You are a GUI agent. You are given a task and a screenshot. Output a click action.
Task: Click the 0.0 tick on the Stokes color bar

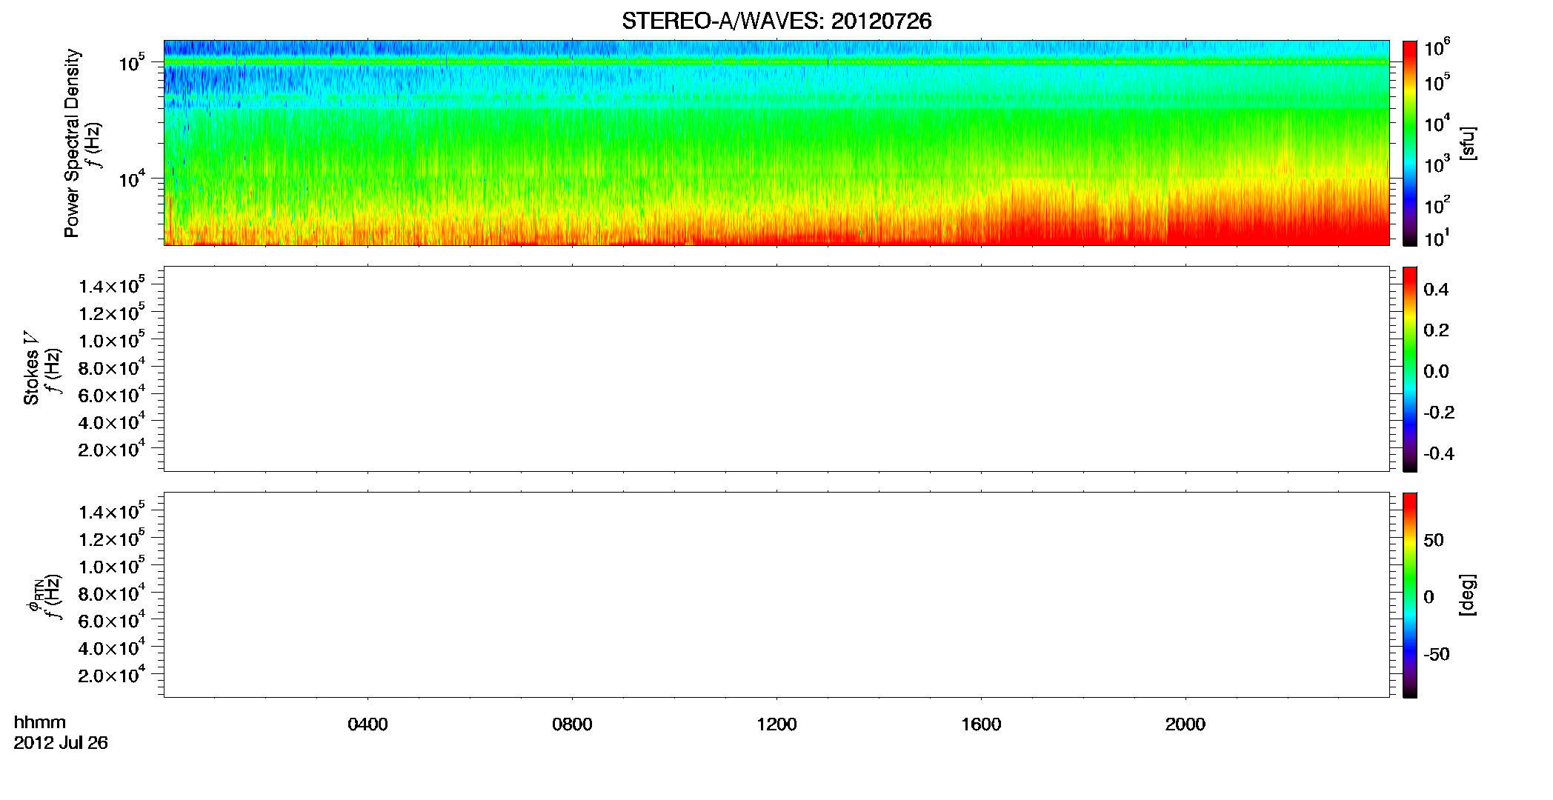pos(1436,371)
